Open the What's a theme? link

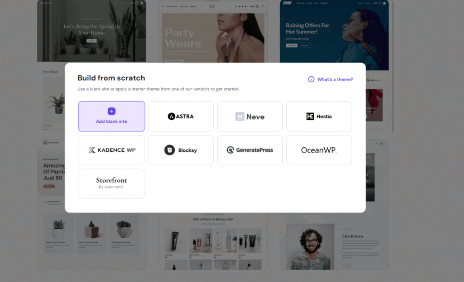pos(335,79)
